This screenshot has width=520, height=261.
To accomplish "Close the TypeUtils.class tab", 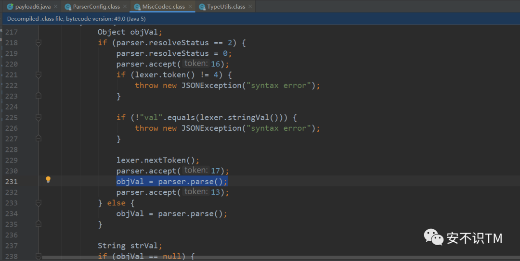I will point(250,6).
